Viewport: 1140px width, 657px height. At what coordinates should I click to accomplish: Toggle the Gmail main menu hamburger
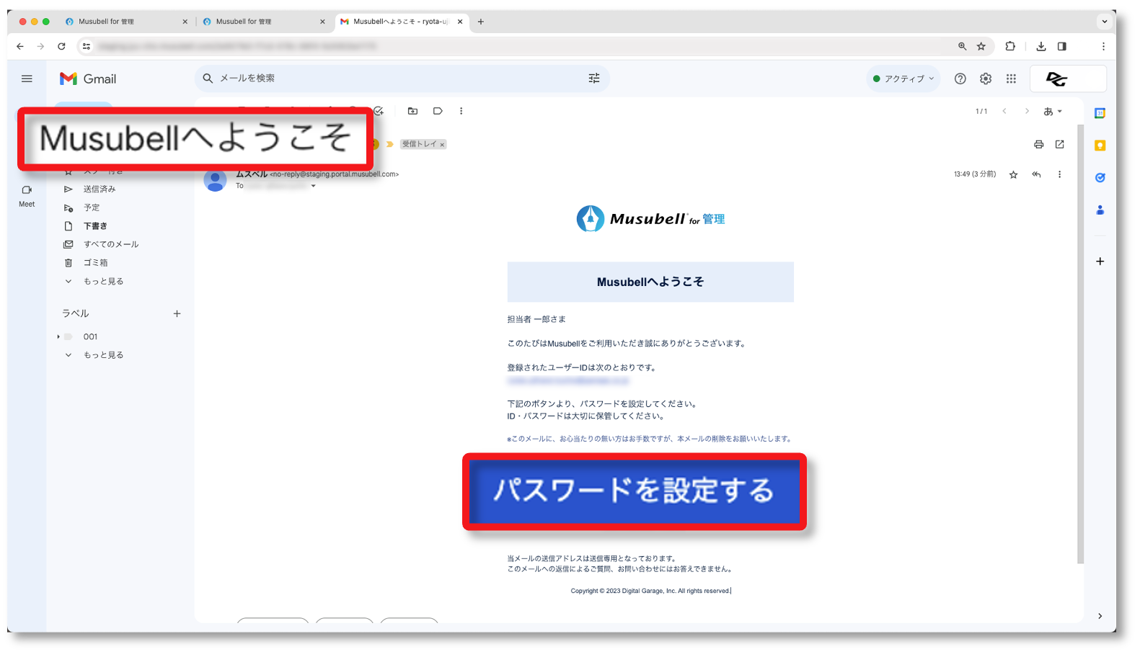point(27,79)
